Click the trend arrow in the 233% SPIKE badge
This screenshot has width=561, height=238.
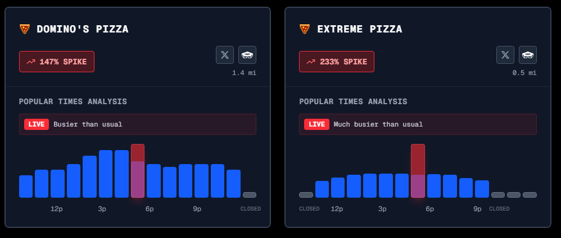click(311, 62)
